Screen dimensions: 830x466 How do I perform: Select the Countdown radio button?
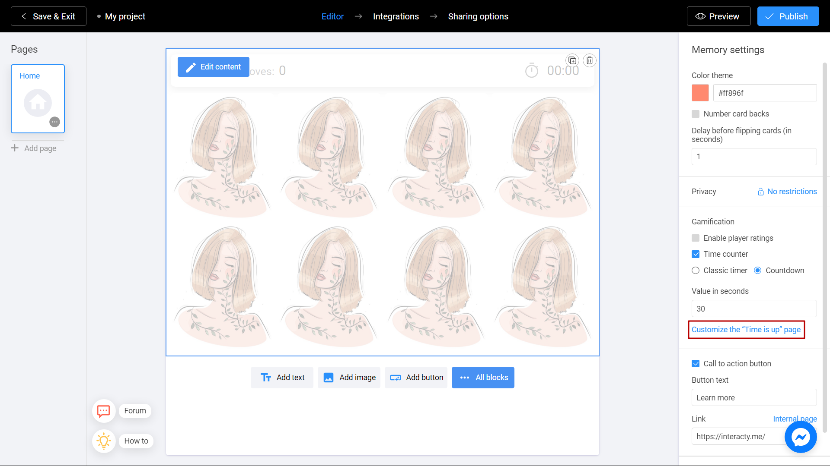click(x=758, y=270)
